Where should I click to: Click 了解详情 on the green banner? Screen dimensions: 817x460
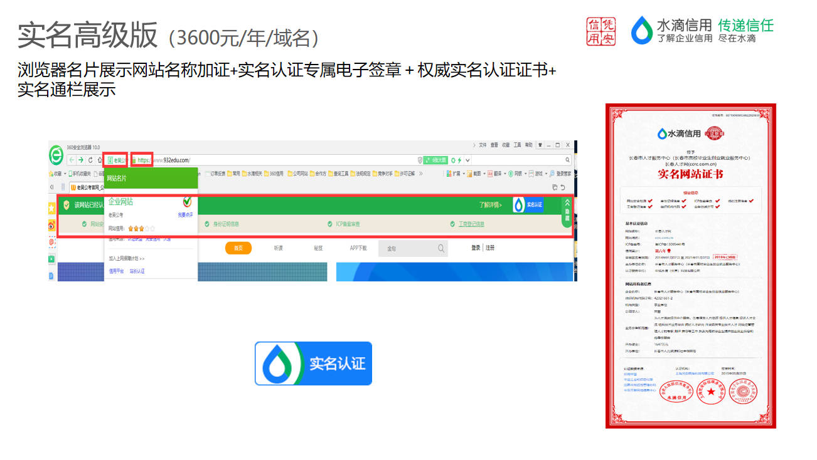489,205
